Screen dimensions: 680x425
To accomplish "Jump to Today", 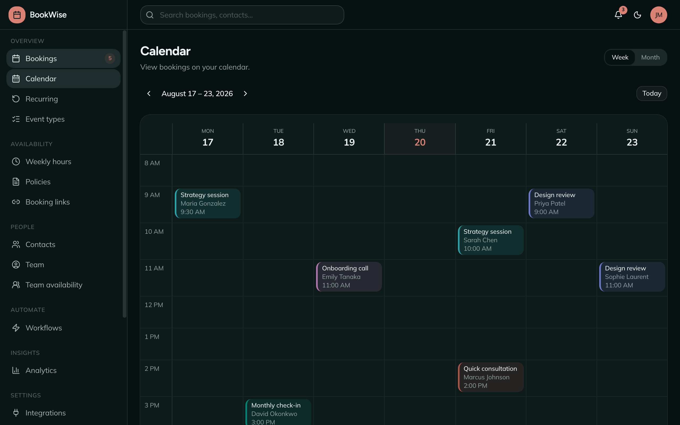I will tap(652, 93).
